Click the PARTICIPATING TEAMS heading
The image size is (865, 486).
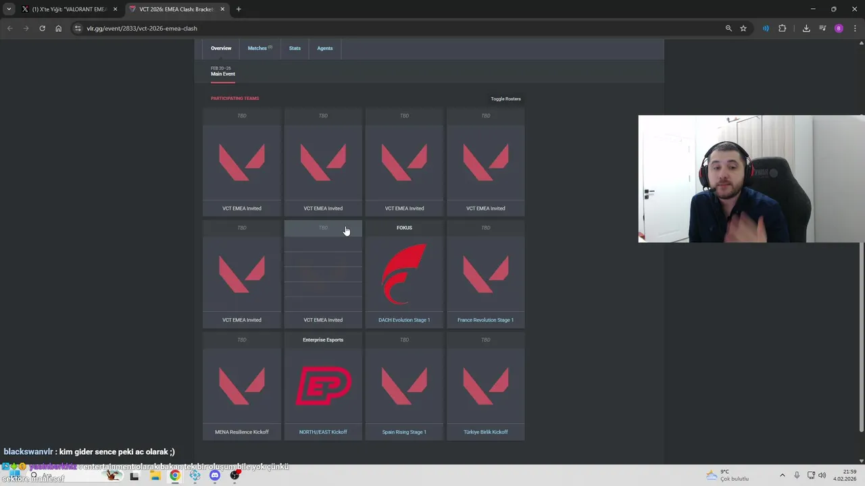coord(234,99)
